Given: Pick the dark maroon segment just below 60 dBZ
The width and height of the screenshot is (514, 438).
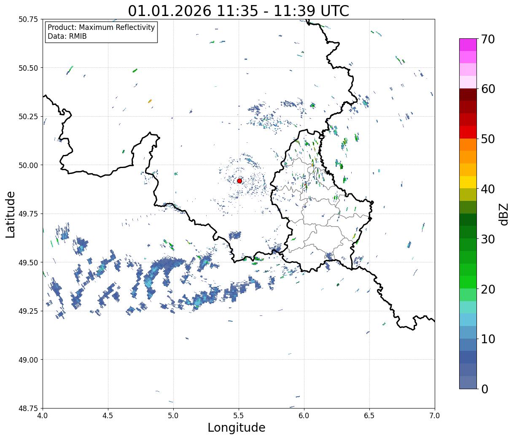Looking at the screenshot, I should coord(468,95).
